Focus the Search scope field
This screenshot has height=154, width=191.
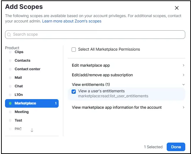click(x=95, y=35)
